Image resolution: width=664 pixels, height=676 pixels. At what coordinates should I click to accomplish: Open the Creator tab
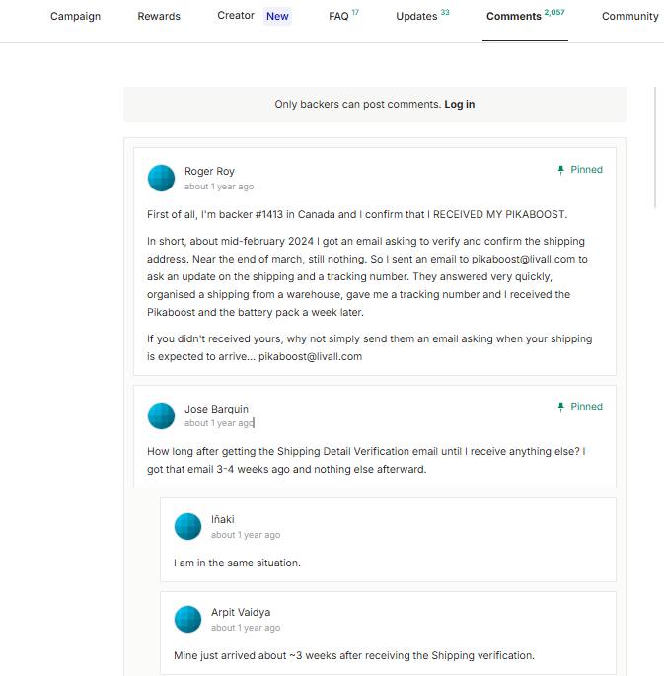click(236, 16)
